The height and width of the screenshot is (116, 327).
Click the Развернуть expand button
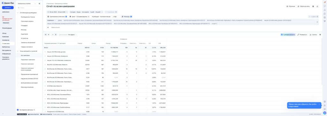point(302,34)
